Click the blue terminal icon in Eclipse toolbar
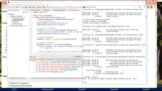The width and height of the screenshot is (162, 91). click(x=17, y=7)
